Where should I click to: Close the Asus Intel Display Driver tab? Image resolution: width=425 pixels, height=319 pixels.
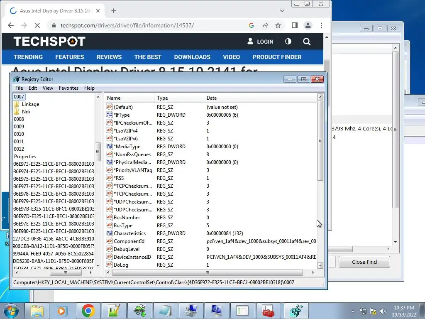(98, 11)
